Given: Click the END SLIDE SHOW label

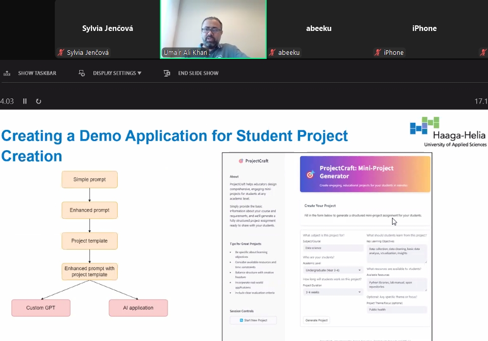Looking at the screenshot, I should (198, 73).
